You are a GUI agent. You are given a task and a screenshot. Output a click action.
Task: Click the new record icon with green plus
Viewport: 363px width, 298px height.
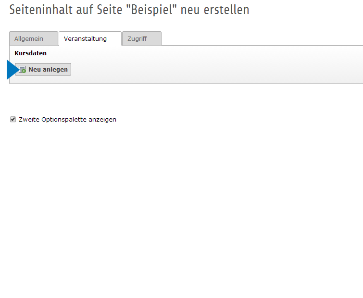[x=22, y=70]
